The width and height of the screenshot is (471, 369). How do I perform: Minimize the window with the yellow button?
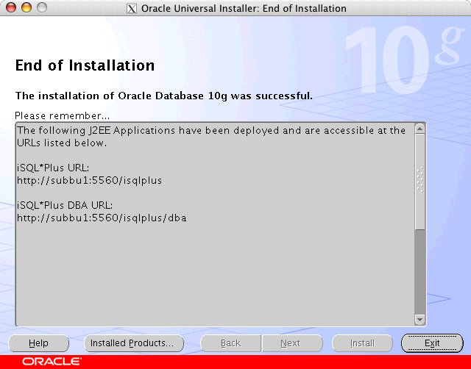(x=26, y=8)
